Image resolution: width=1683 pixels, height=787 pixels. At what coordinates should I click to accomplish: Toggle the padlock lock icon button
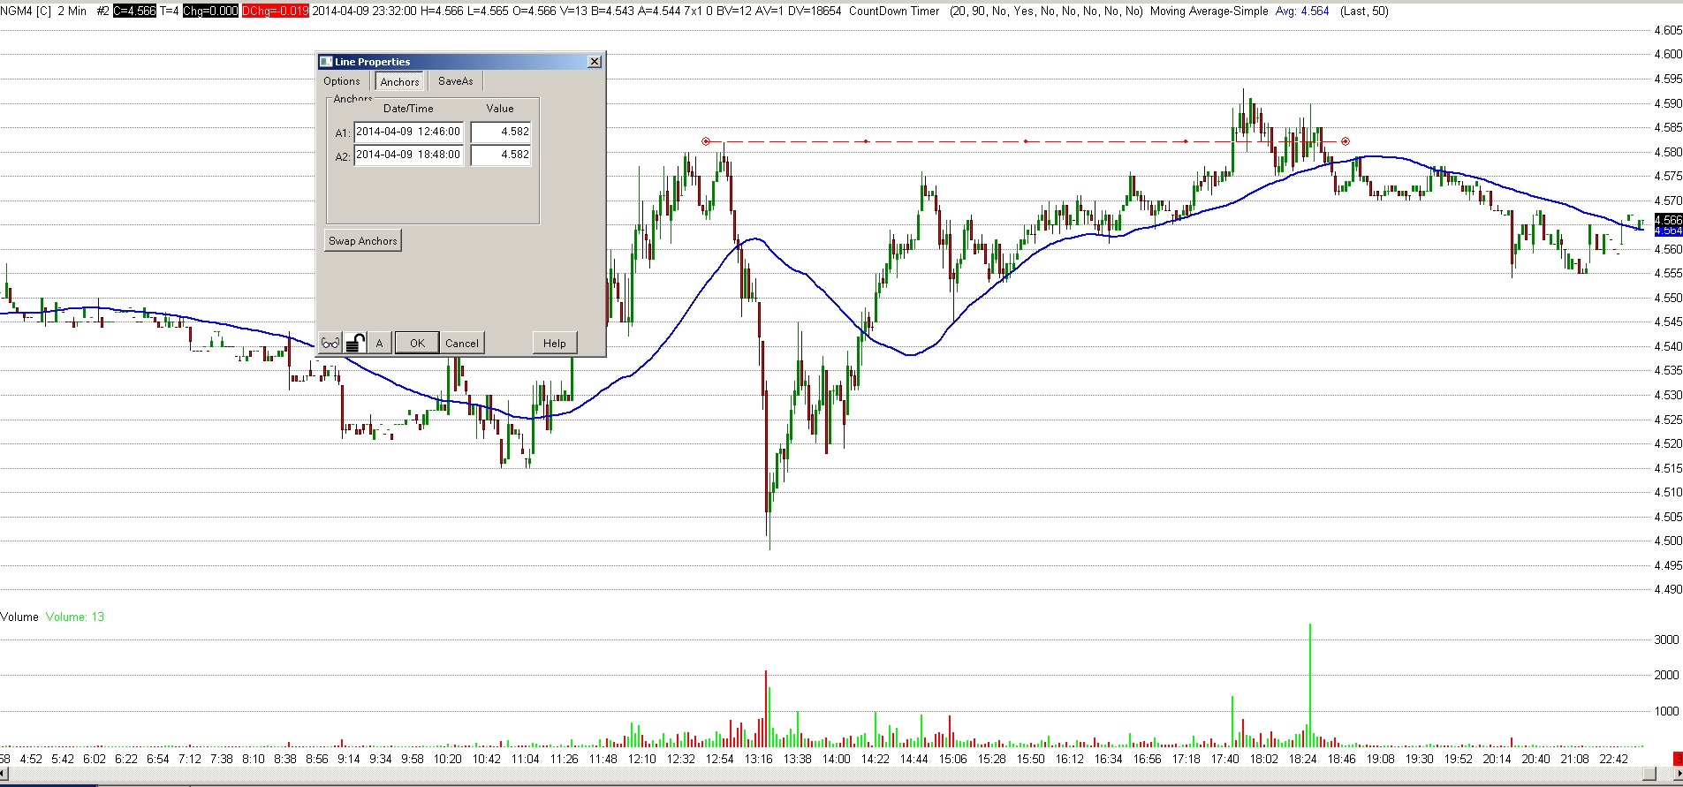click(x=355, y=343)
